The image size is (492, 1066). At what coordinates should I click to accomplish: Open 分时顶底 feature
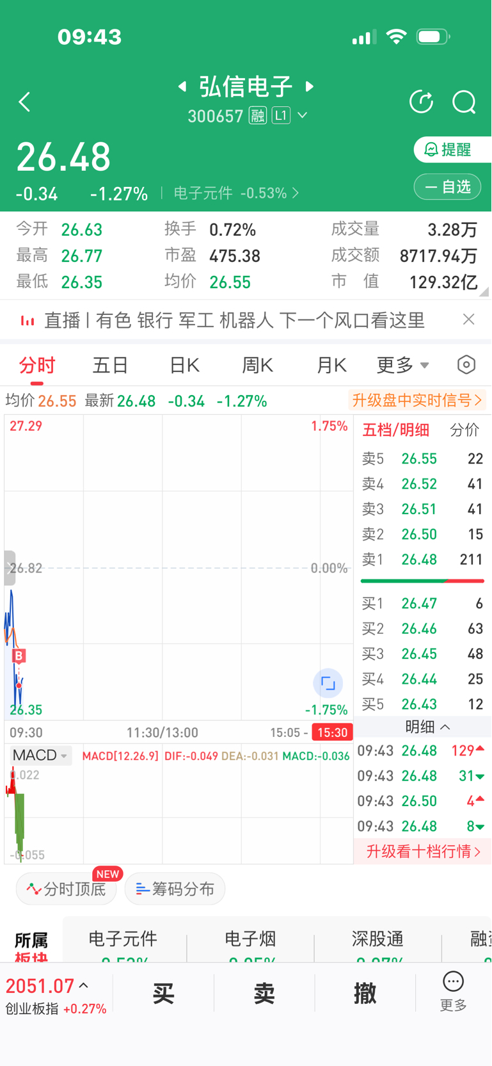pos(67,889)
